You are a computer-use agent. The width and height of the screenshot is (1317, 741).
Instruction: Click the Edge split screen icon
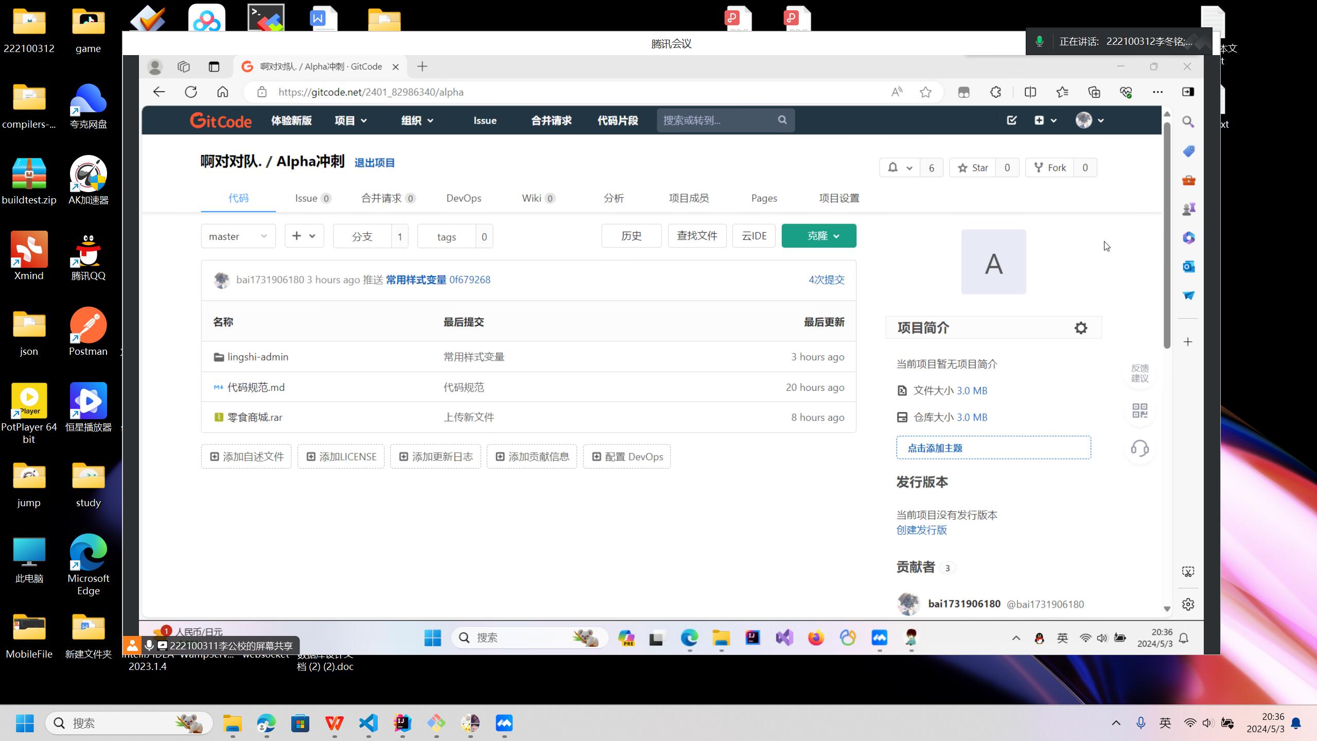tap(1030, 92)
